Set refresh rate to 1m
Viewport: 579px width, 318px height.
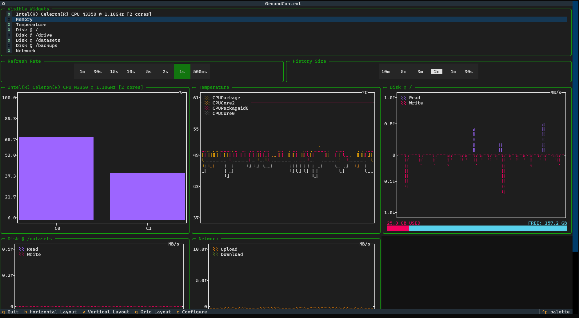82,72
